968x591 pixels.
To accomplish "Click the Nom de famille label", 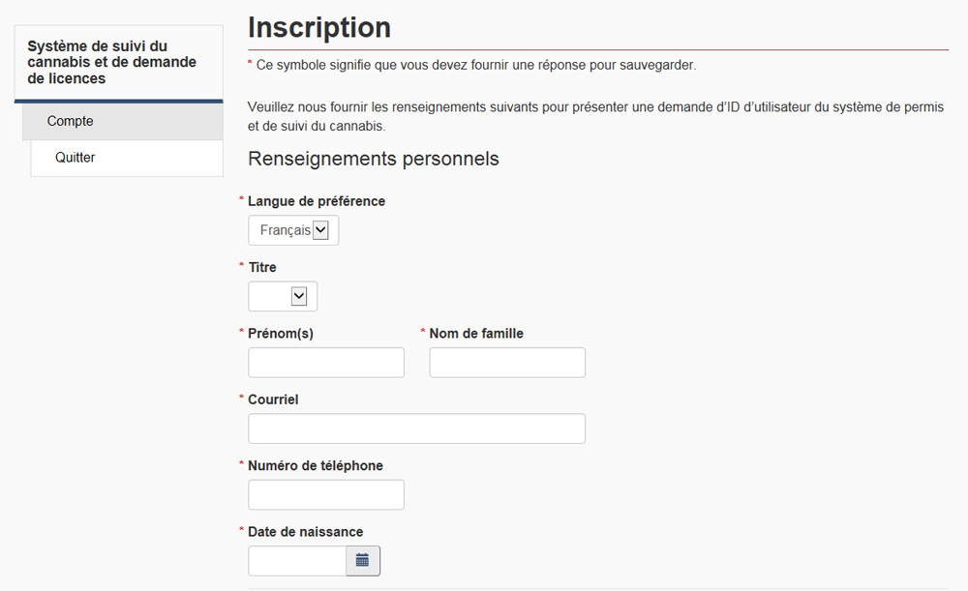I will [476, 333].
